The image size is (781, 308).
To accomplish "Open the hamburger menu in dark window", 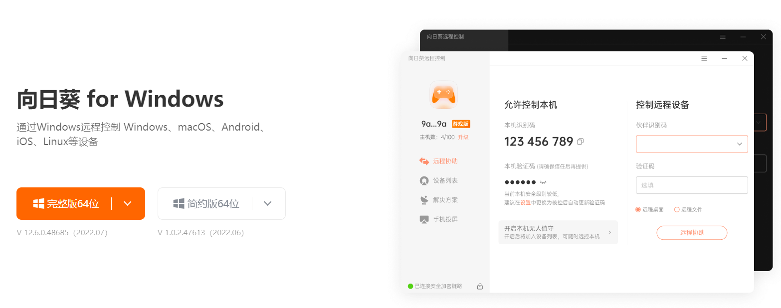I will 723,37.
